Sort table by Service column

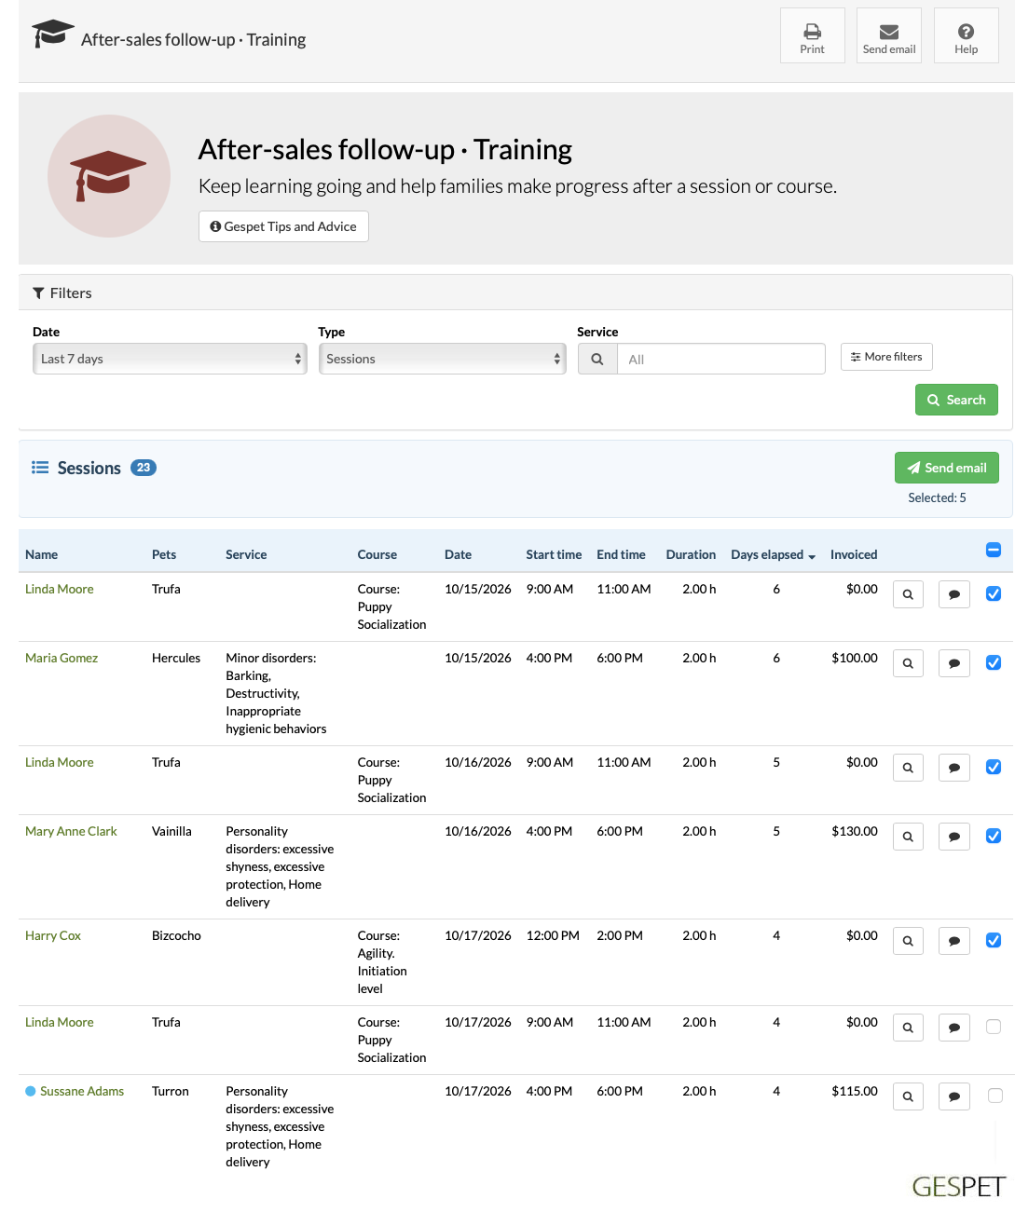(246, 554)
